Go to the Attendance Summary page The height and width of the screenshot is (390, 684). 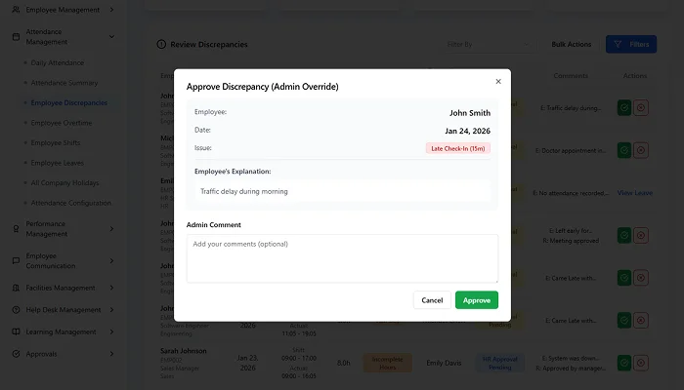[64, 82]
